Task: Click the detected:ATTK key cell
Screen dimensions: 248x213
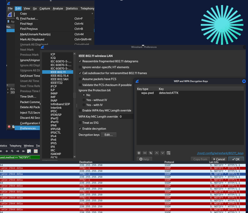Action: click(169, 93)
